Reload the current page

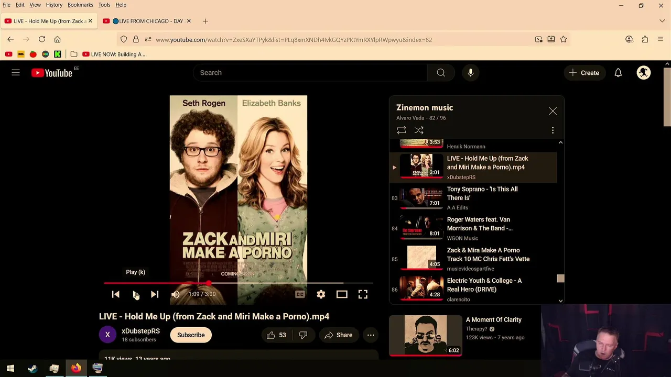click(x=42, y=39)
